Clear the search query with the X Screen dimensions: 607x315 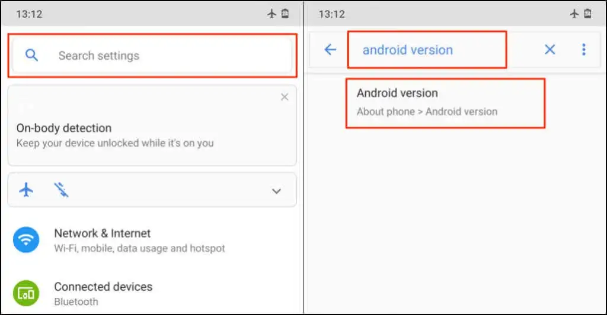[550, 50]
